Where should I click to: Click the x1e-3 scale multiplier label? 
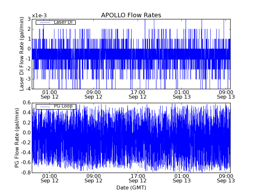point(39,15)
